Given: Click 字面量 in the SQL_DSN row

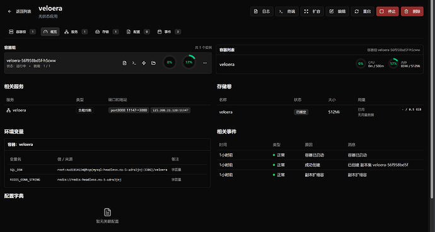Looking at the screenshot, I should 176,170.
